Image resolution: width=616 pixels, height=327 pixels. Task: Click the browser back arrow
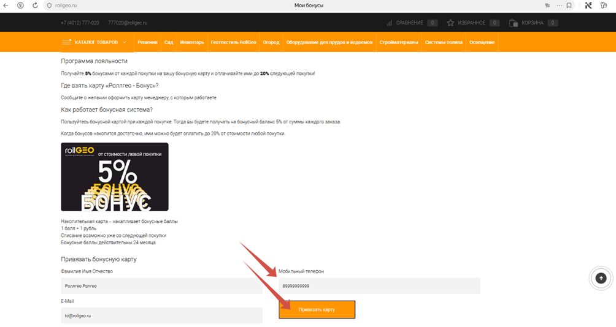coord(6,6)
